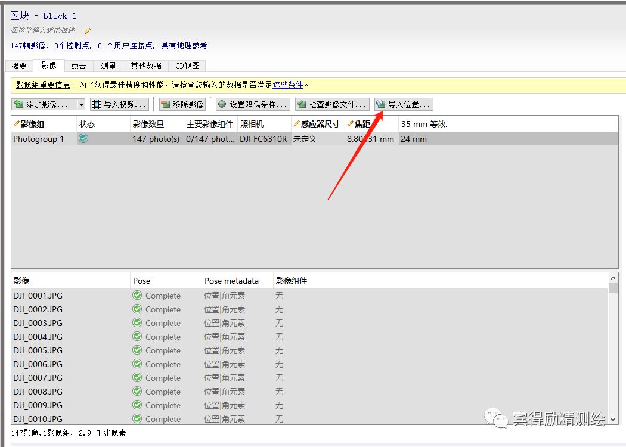Viewport: 626px width, 447px height.
Task: Click the pencil icon to edit block description
Action: coord(88,31)
